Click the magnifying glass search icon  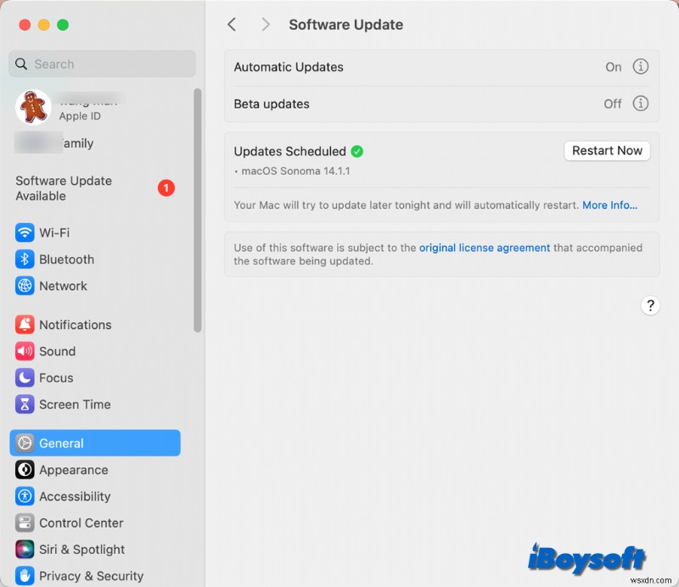click(21, 64)
